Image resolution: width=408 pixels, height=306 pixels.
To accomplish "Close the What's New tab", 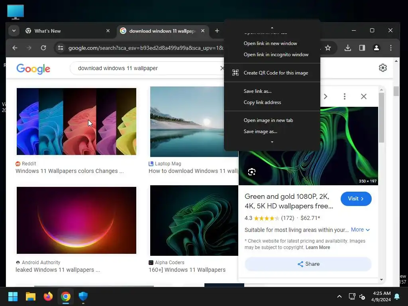I will pos(108,31).
